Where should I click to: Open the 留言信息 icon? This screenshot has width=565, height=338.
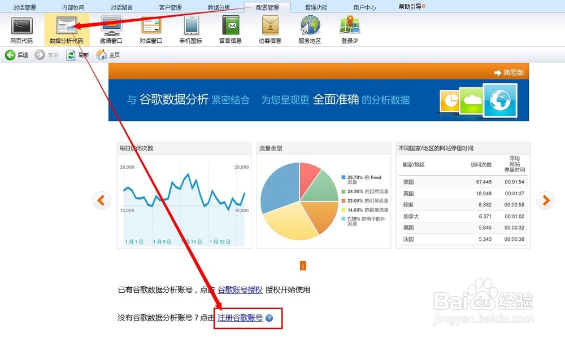[x=231, y=30]
